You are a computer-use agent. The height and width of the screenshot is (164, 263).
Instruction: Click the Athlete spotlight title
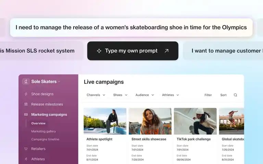coord(99,139)
